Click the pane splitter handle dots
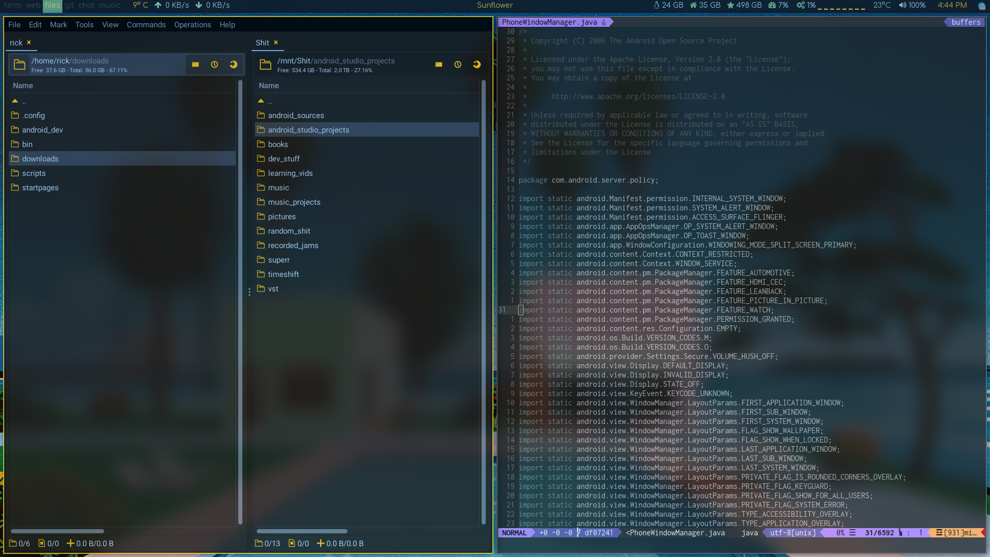990x557 pixels. (250, 292)
